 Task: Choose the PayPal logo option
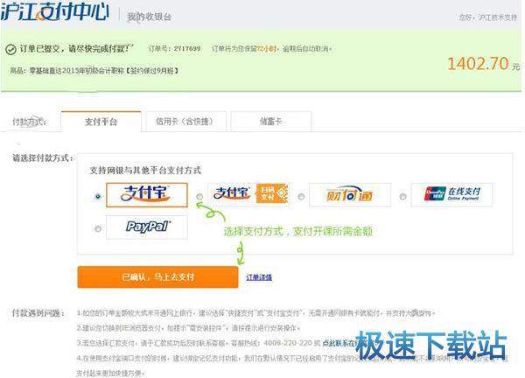pyautogui.click(x=147, y=227)
